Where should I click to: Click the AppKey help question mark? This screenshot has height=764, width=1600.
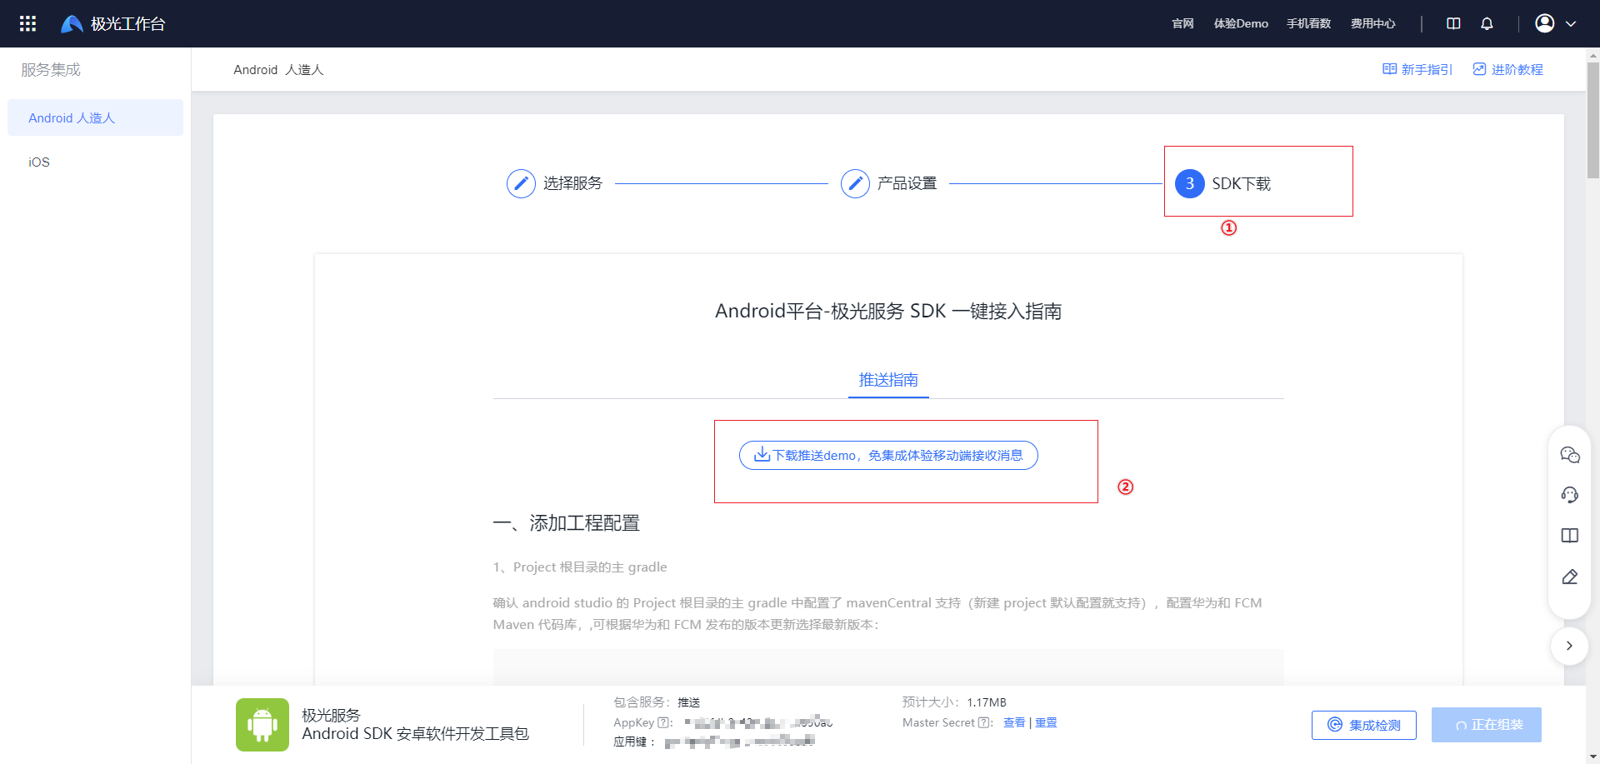click(x=663, y=722)
